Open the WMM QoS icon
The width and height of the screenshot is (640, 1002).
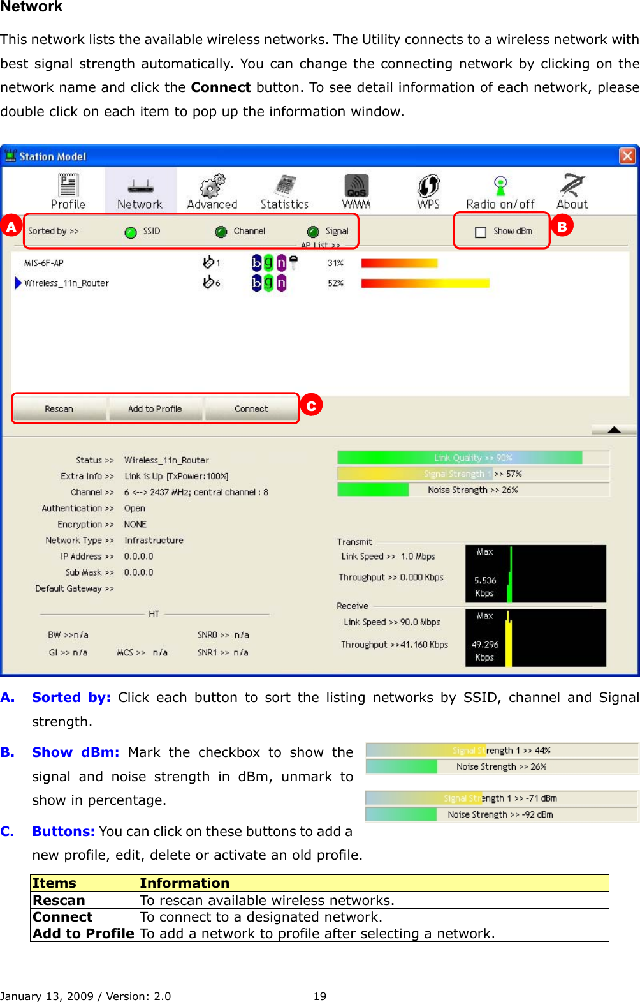[356, 191]
